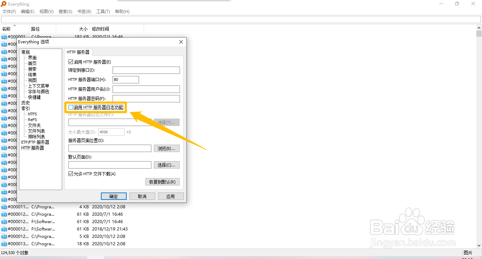Click the HTTP 服务器端口 field showing 80

coord(126,80)
